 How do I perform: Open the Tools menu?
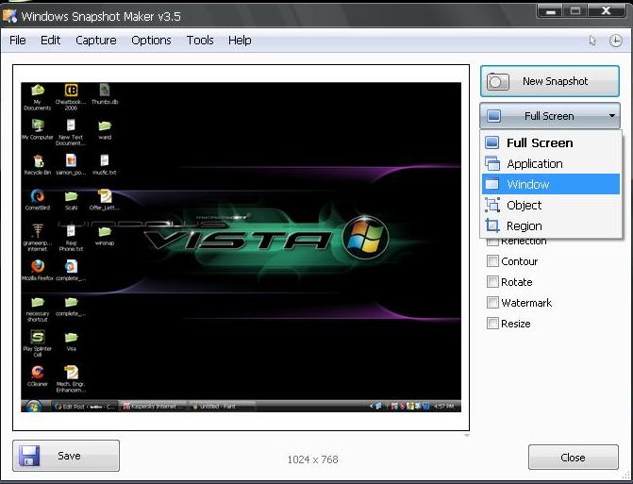click(200, 41)
